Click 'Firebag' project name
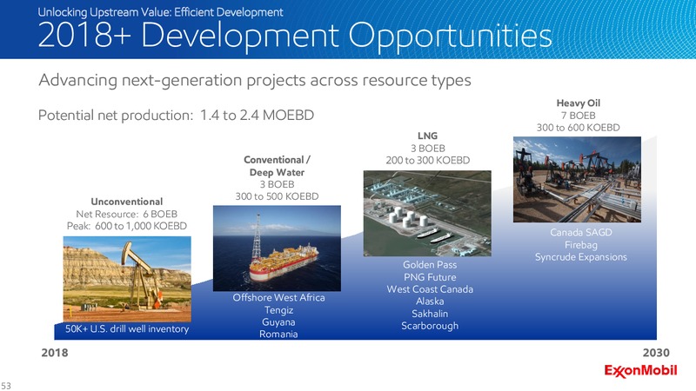 [x=580, y=245]
